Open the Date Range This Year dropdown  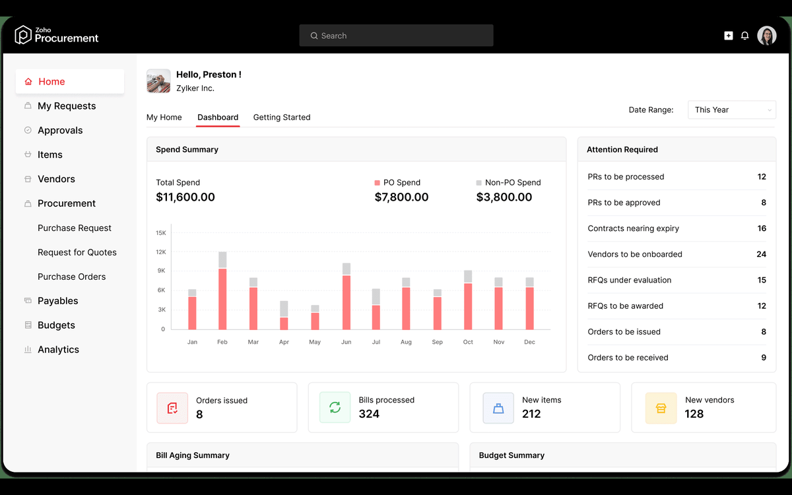tap(732, 110)
